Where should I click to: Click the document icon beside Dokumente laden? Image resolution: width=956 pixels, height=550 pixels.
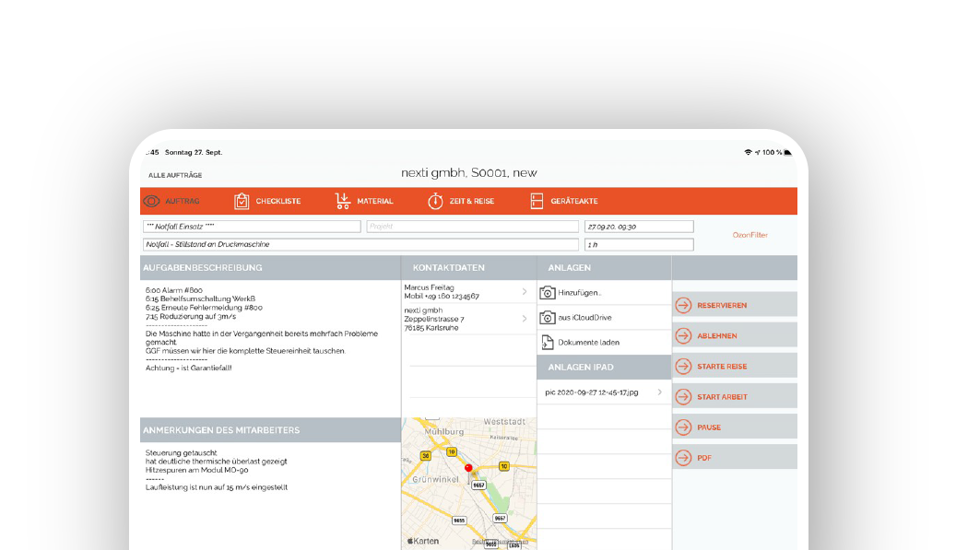(x=548, y=343)
